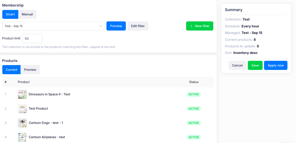Focus the Product limit input field

32,39
